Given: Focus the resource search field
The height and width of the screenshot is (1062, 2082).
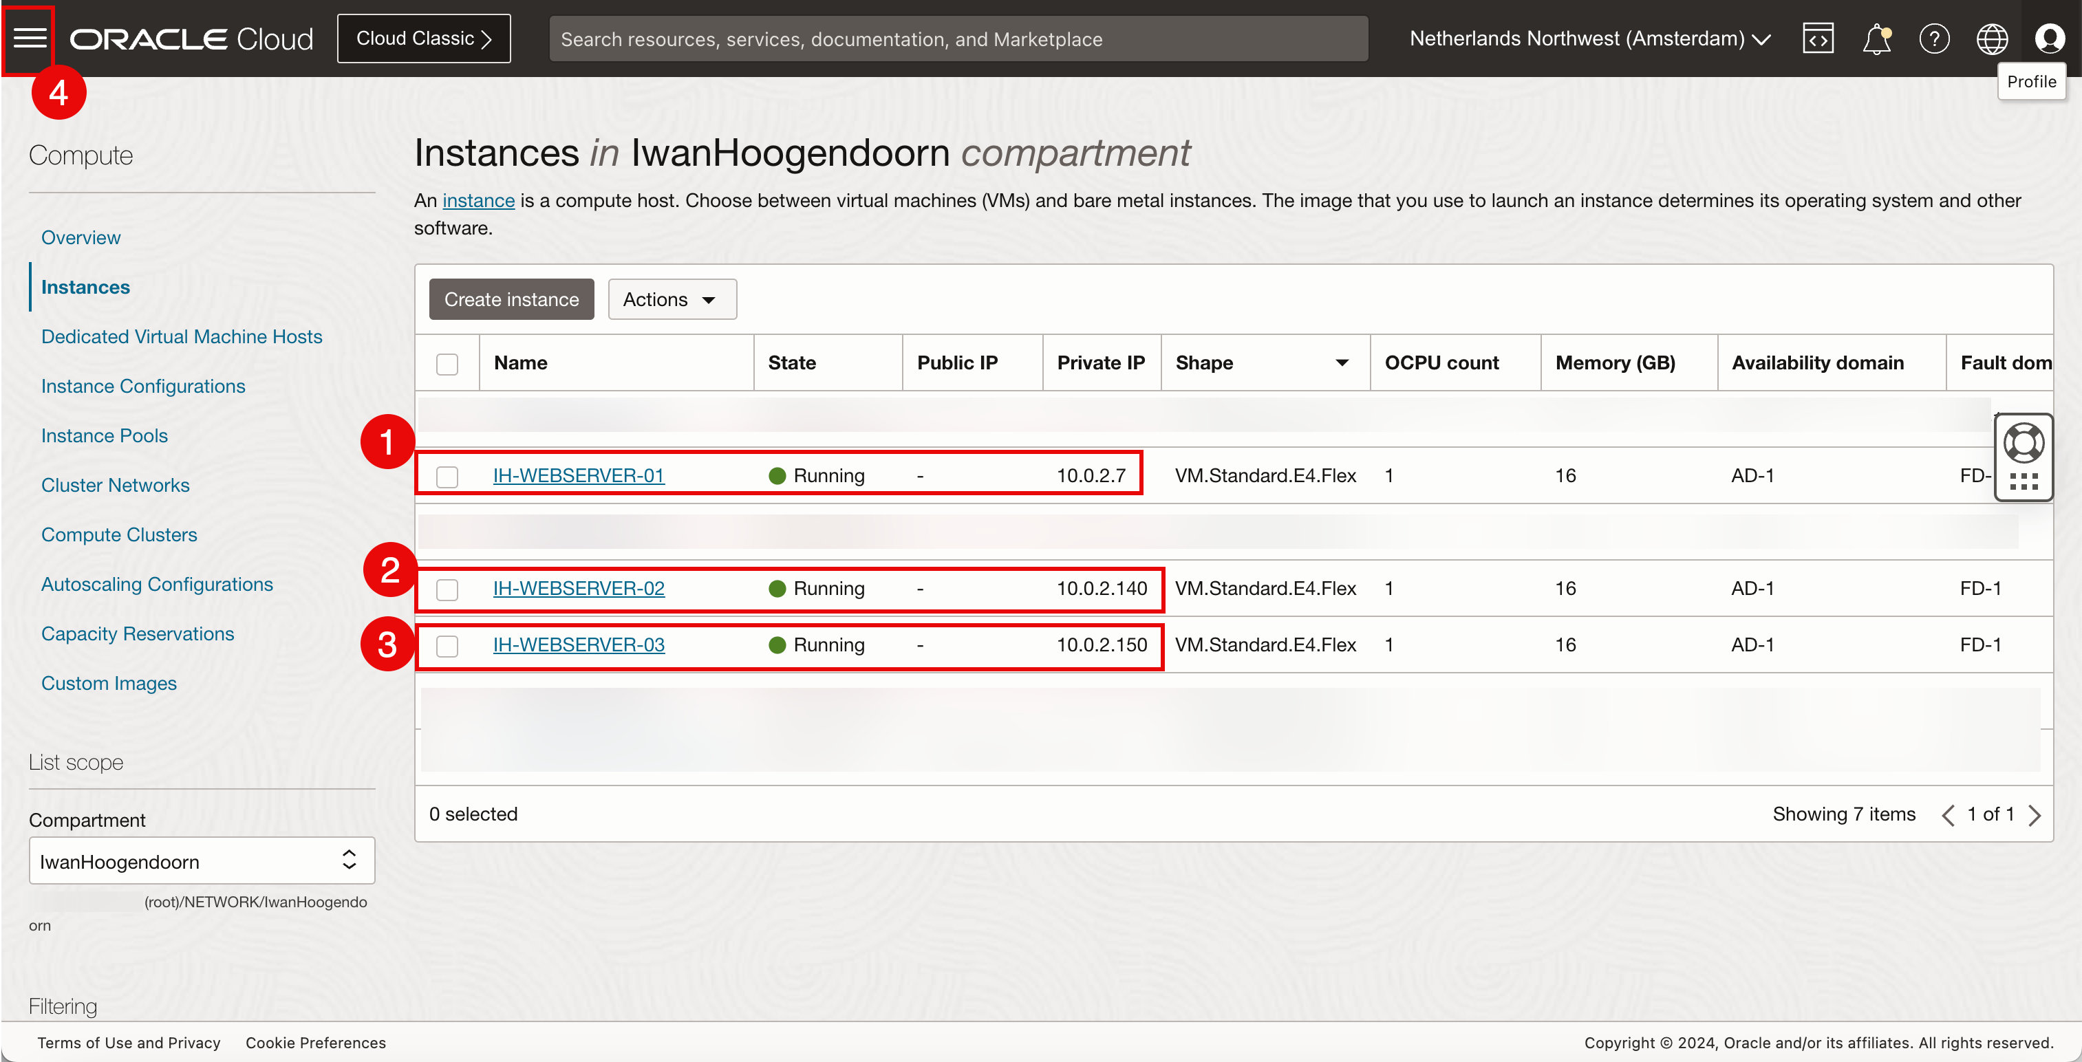Looking at the screenshot, I should (958, 39).
